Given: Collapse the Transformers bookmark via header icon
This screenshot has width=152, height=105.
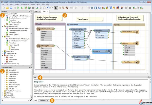Looking at the screenshot, I should pyautogui.click(x=68, y=25).
